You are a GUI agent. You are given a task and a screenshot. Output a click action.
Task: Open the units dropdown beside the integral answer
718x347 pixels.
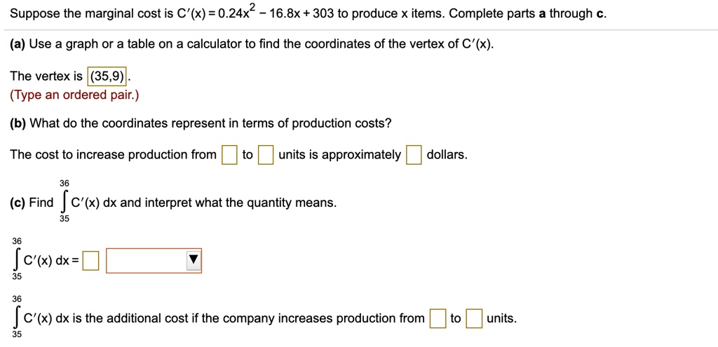154,261
